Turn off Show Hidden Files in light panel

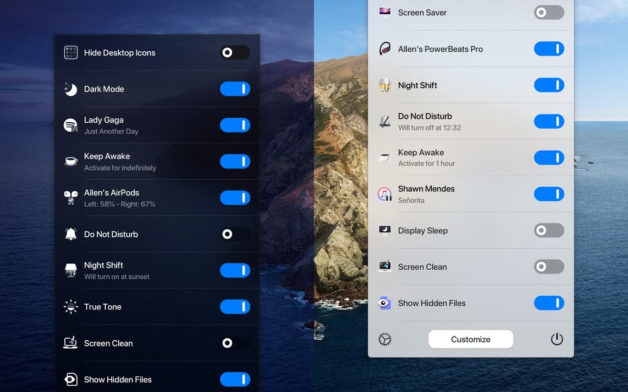point(549,303)
